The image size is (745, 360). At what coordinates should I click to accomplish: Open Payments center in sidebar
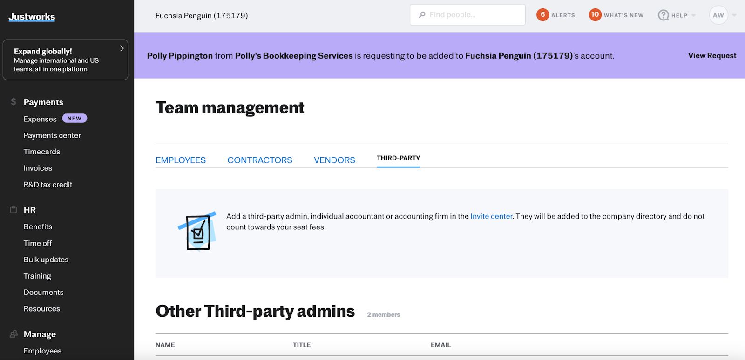(x=52, y=135)
